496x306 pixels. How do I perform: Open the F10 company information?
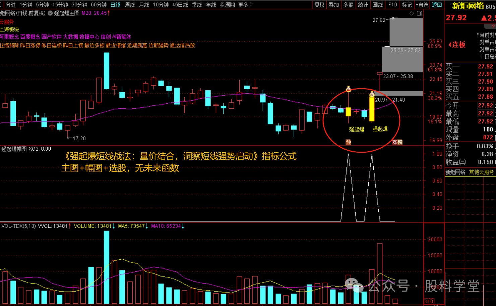[392, 5]
